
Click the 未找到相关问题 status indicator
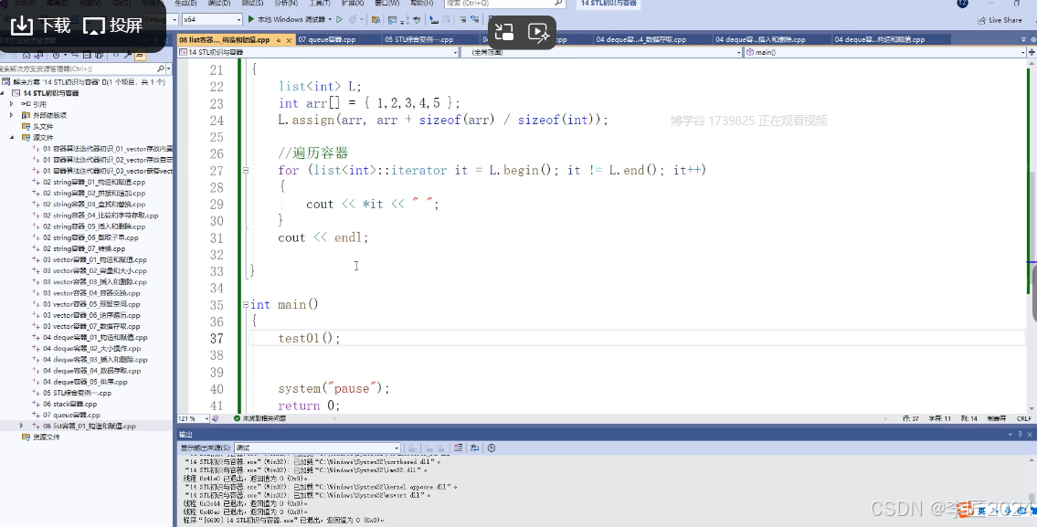point(259,418)
